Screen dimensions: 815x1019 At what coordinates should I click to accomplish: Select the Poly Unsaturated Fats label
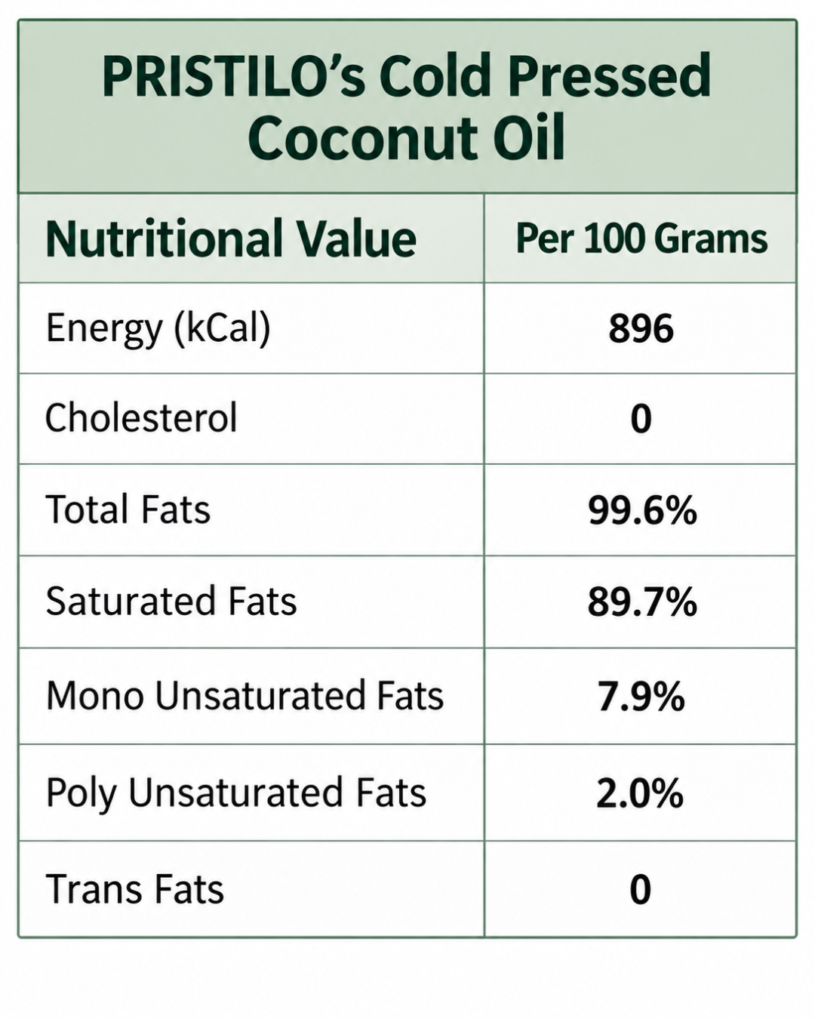click(x=236, y=793)
